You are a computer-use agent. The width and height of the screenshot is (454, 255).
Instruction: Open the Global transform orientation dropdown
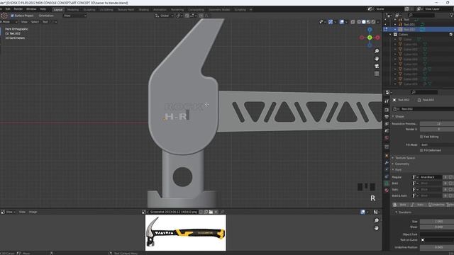click(x=164, y=16)
